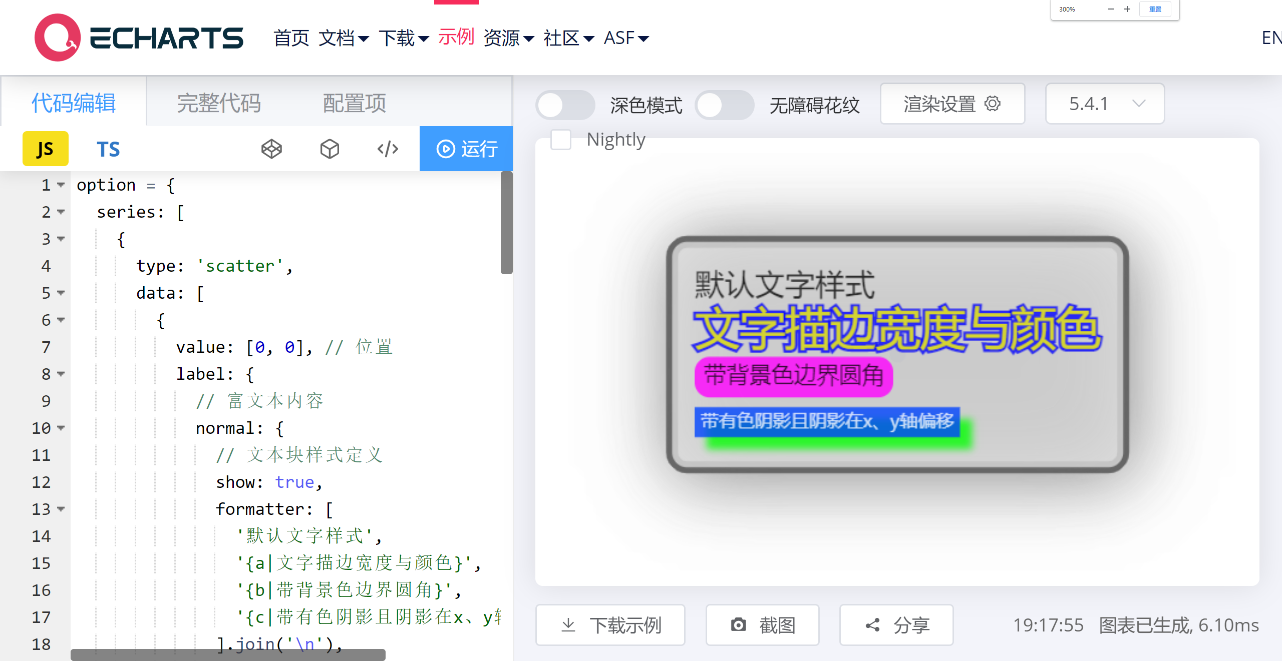Viewport: 1282px width, 661px height.
Task: Click the download arrow icon in 下载示例
Action: click(x=568, y=625)
